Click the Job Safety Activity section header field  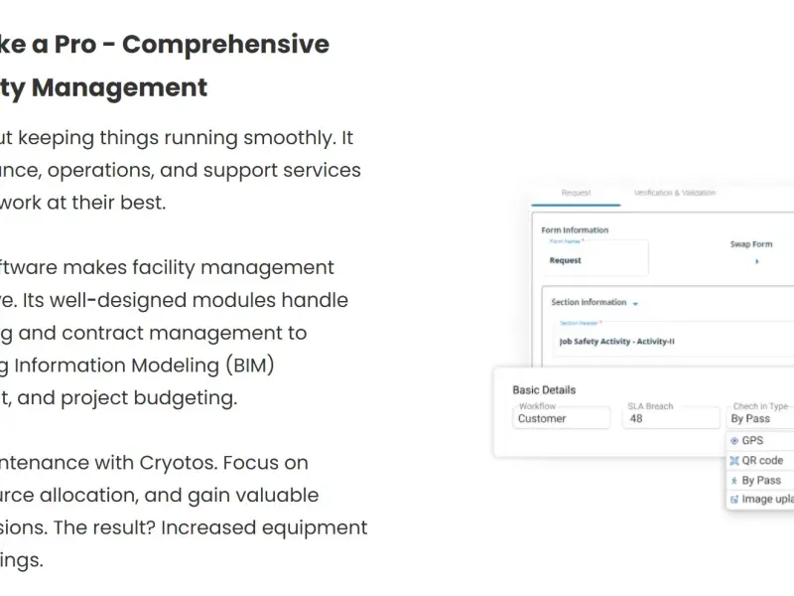pyautogui.click(x=674, y=339)
